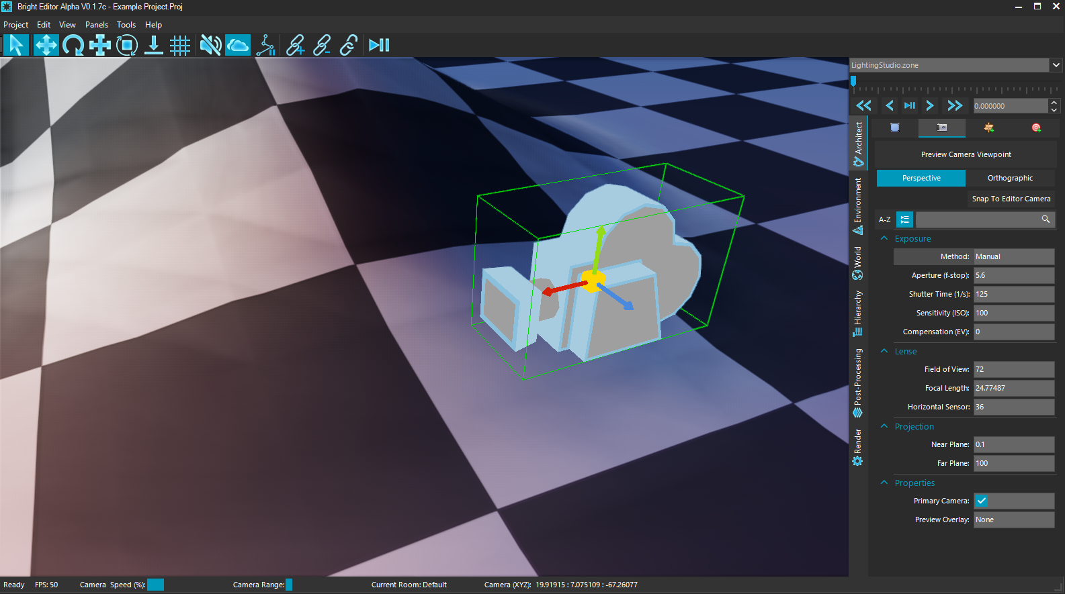This screenshot has height=594, width=1065.
Task: Activate the four-arrow move tool
Action: pos(46,45)
